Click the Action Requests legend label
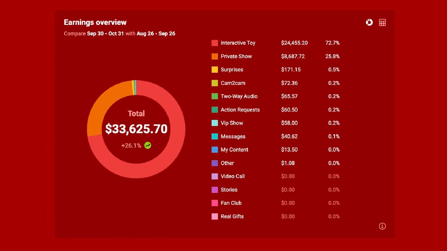Screen dimensions: 447x251 (x=240, y=110)
